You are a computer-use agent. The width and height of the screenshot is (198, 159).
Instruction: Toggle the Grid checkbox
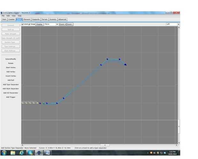pos(22,24)
